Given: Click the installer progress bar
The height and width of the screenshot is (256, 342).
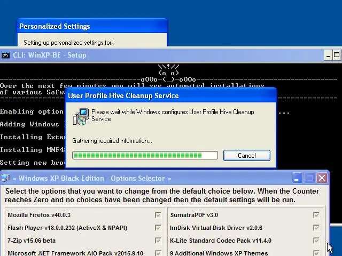Looking at the screenshot, I should pos(145,155).
